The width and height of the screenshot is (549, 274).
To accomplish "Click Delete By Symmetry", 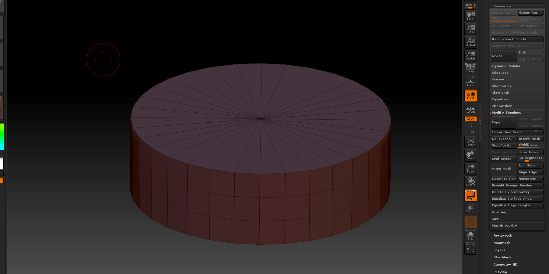I will tap(517, 192).
